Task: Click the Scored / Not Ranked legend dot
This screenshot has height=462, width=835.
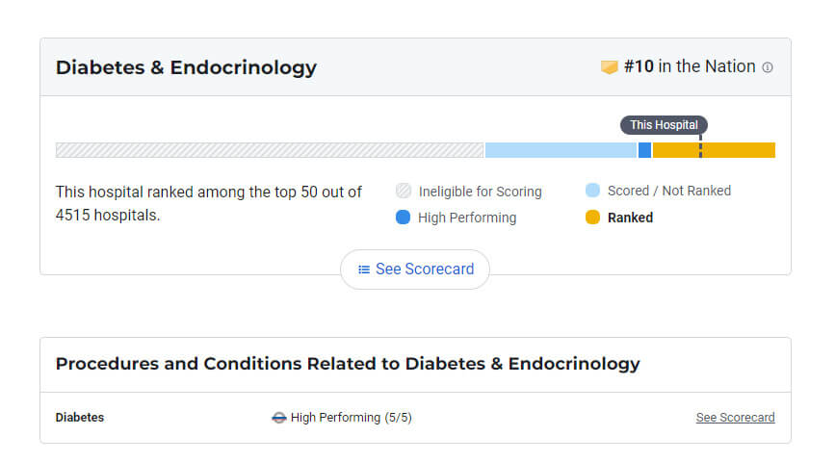Action: pyautogui.click(x=592, y=190)
